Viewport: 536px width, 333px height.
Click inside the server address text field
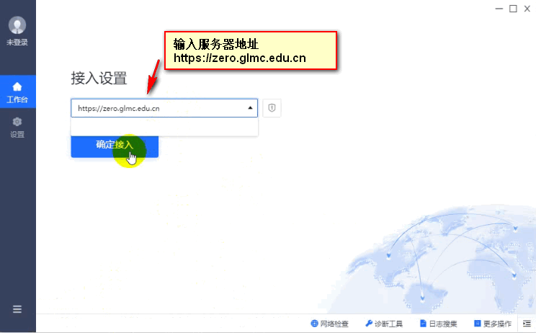(x=158, y=108)
